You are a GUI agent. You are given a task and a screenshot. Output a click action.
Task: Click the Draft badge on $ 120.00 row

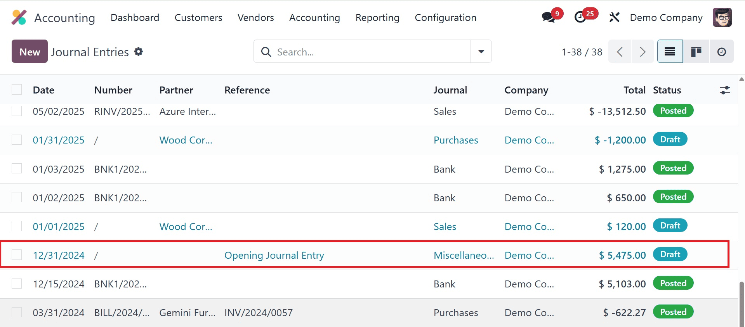click(670, 225)
